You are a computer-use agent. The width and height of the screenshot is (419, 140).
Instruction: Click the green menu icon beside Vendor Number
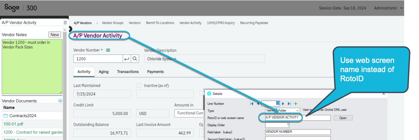pos(108,50)
